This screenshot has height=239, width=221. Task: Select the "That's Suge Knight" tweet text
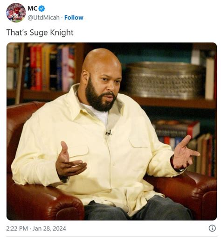click(x=40, y=33)
